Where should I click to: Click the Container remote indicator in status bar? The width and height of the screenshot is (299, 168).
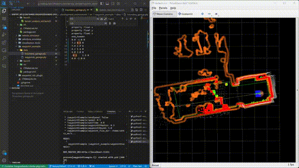(24, 166)
